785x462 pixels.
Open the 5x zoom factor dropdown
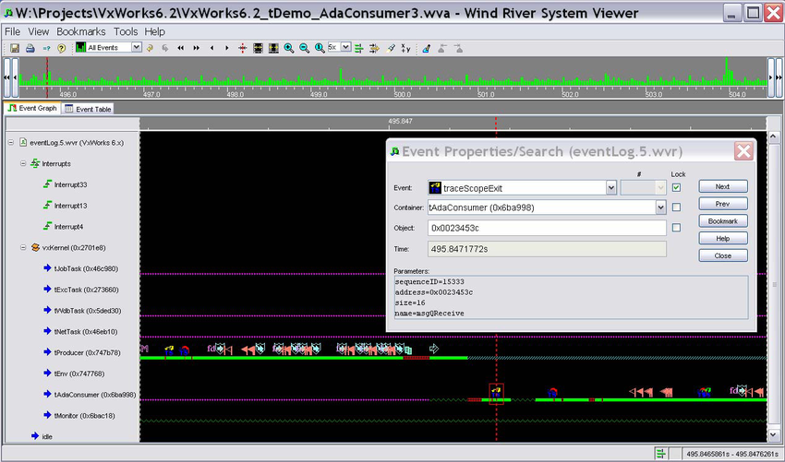345,47
